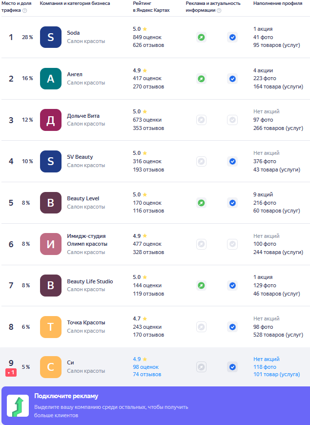The width and height of the screenshot is (310, 425).
Task: Click the Точка Красоты avatar icon
Action: tap(51, 327)
